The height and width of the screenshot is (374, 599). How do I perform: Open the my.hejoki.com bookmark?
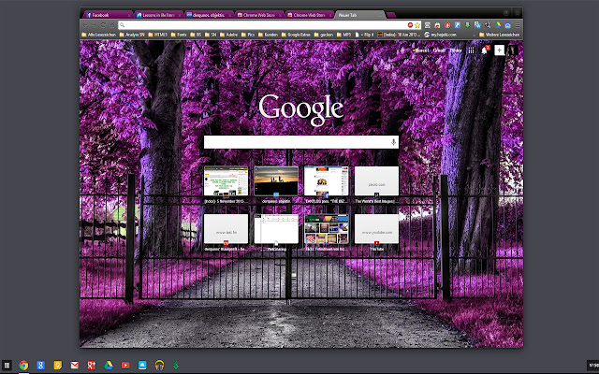pyautogui.click(x=441, y=35)
